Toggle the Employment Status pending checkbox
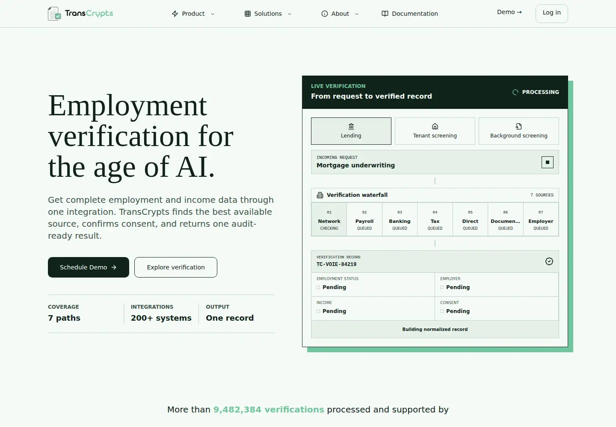 click(x=318, y=287)
